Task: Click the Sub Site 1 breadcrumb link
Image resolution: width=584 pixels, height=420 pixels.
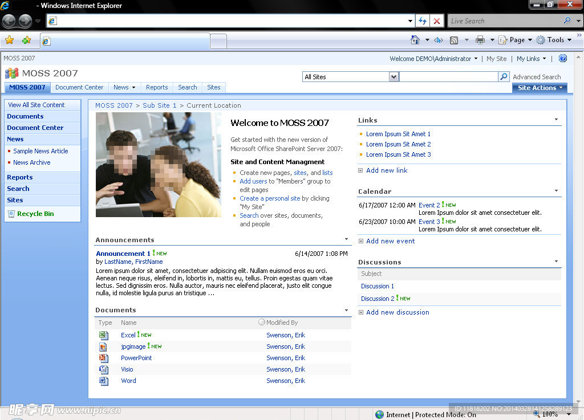Action: [x=160, y=105]
